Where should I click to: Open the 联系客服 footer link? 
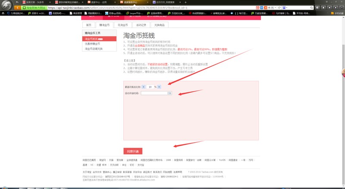[127, 172]
